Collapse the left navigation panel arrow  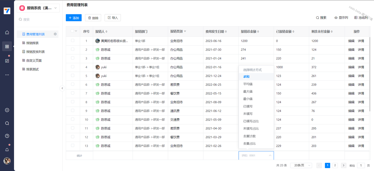(x=62, y=88)
